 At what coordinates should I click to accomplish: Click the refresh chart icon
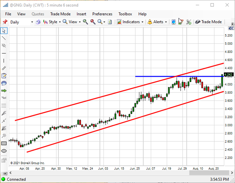tap(110, 22)
